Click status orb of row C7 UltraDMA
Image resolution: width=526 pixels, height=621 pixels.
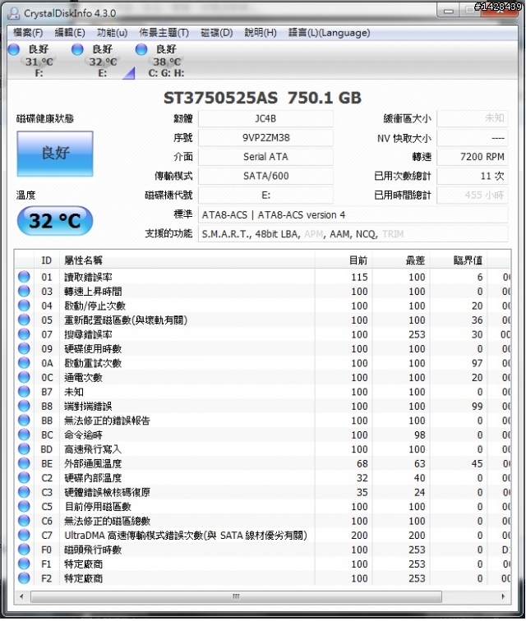24,535
